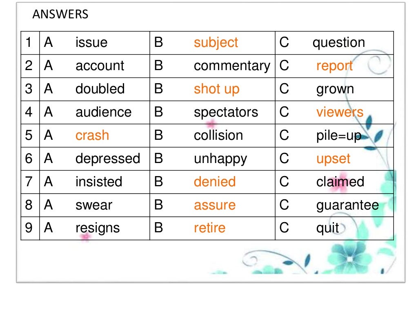This screenshot has height=313, width=418.
Task: Select the word 'commentary'
Action: [x=232, y=66]
